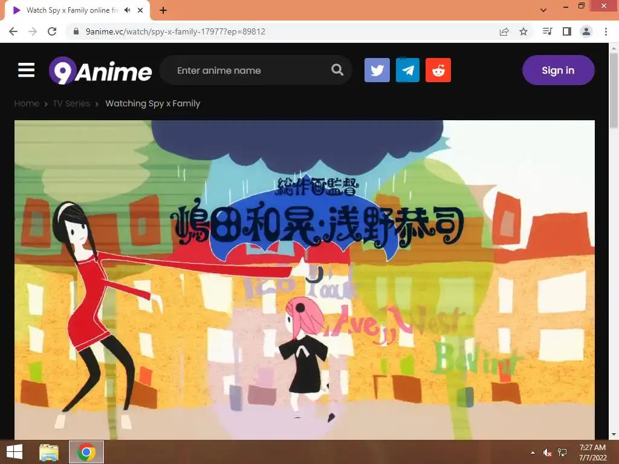Click the Sign in button
Image resolution: width=619 pixels, height=464 pixels.
tap(558, 70)
